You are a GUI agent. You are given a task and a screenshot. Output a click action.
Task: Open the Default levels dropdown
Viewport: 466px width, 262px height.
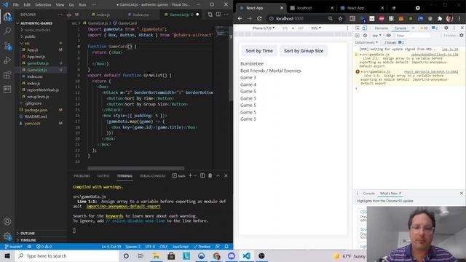pyautogui.click(x=366, y=42)
